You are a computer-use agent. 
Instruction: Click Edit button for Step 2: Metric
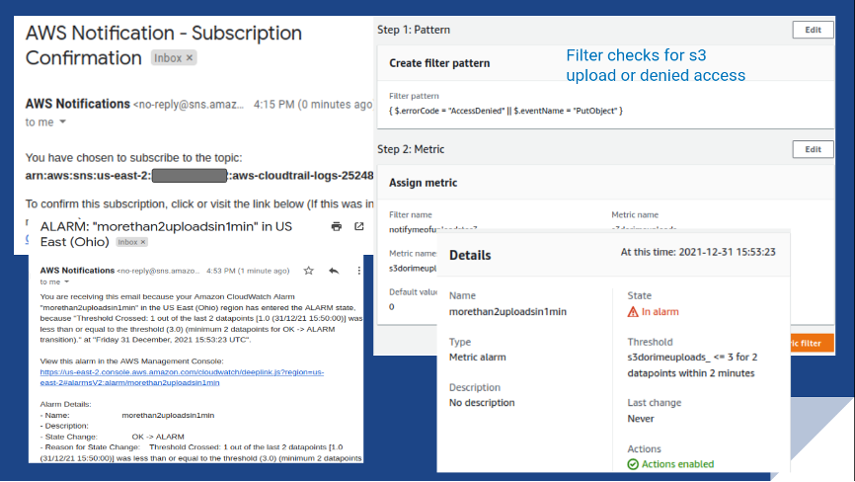tap(813, 149)
